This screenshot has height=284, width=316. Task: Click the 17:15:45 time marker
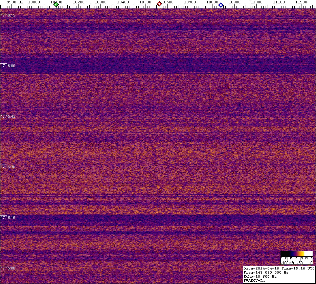coord(8,116)
